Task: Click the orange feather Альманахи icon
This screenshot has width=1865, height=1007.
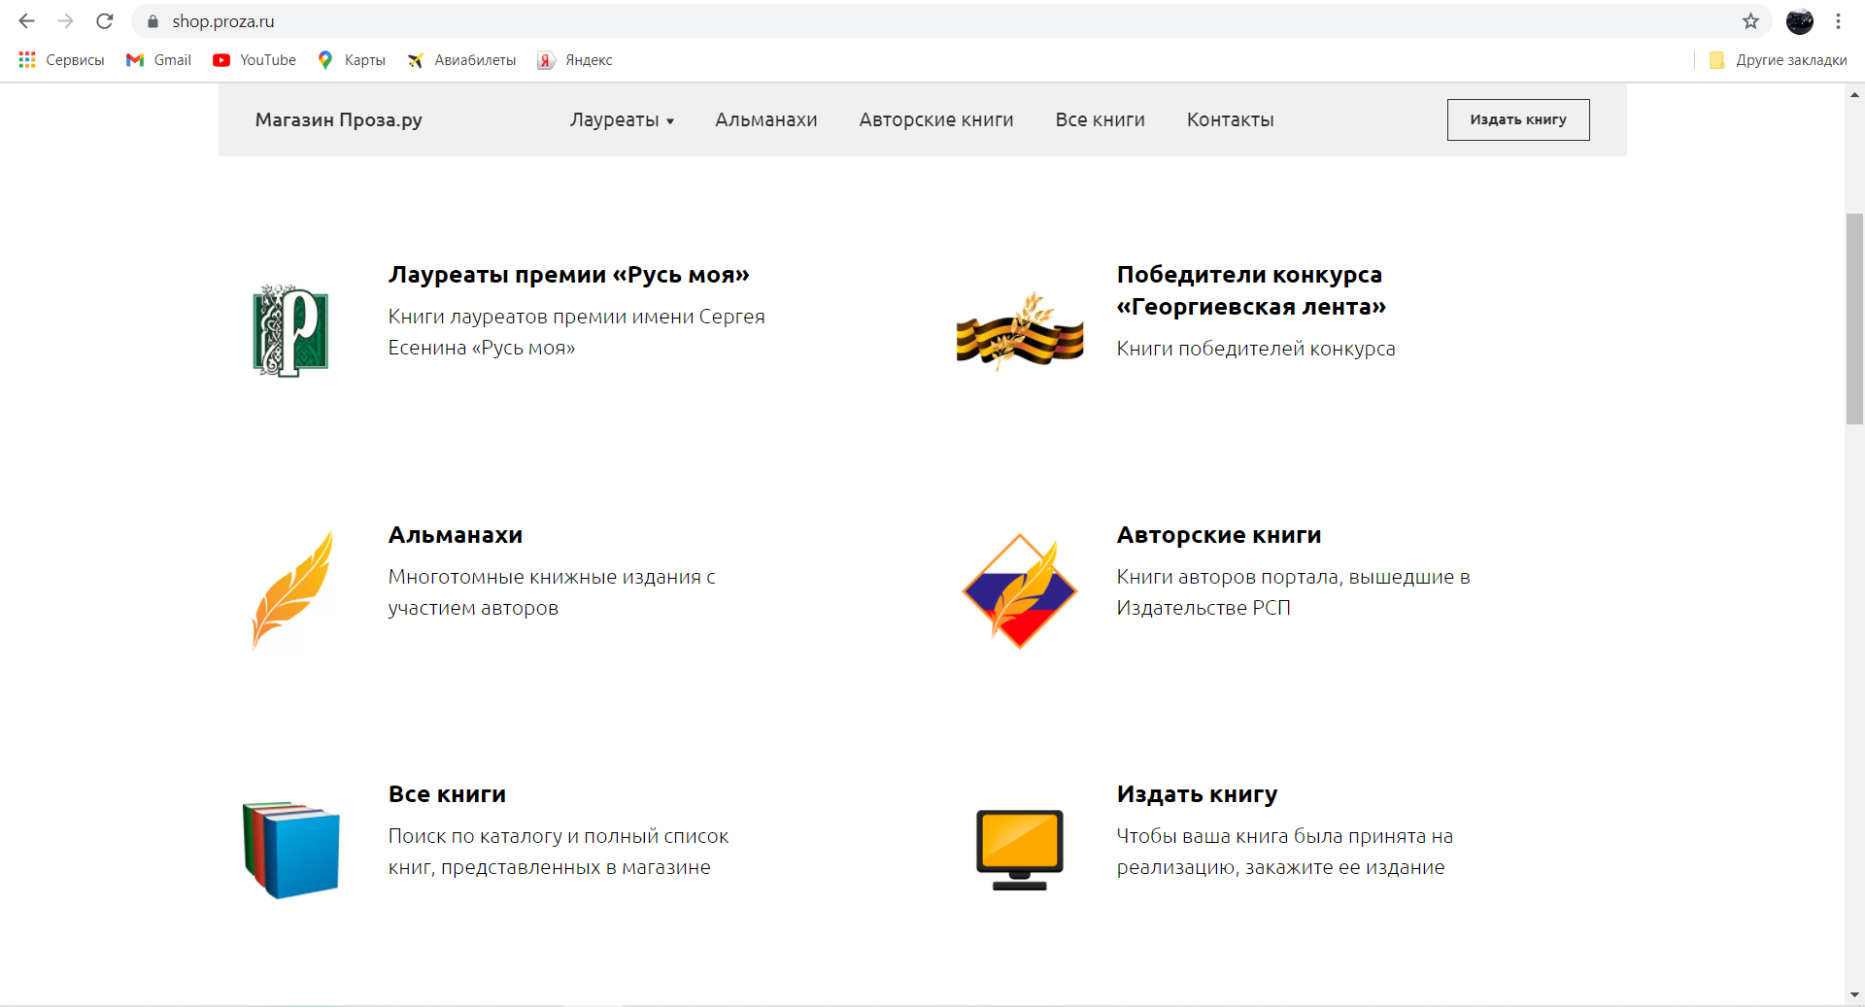Action: pos(291,590)
